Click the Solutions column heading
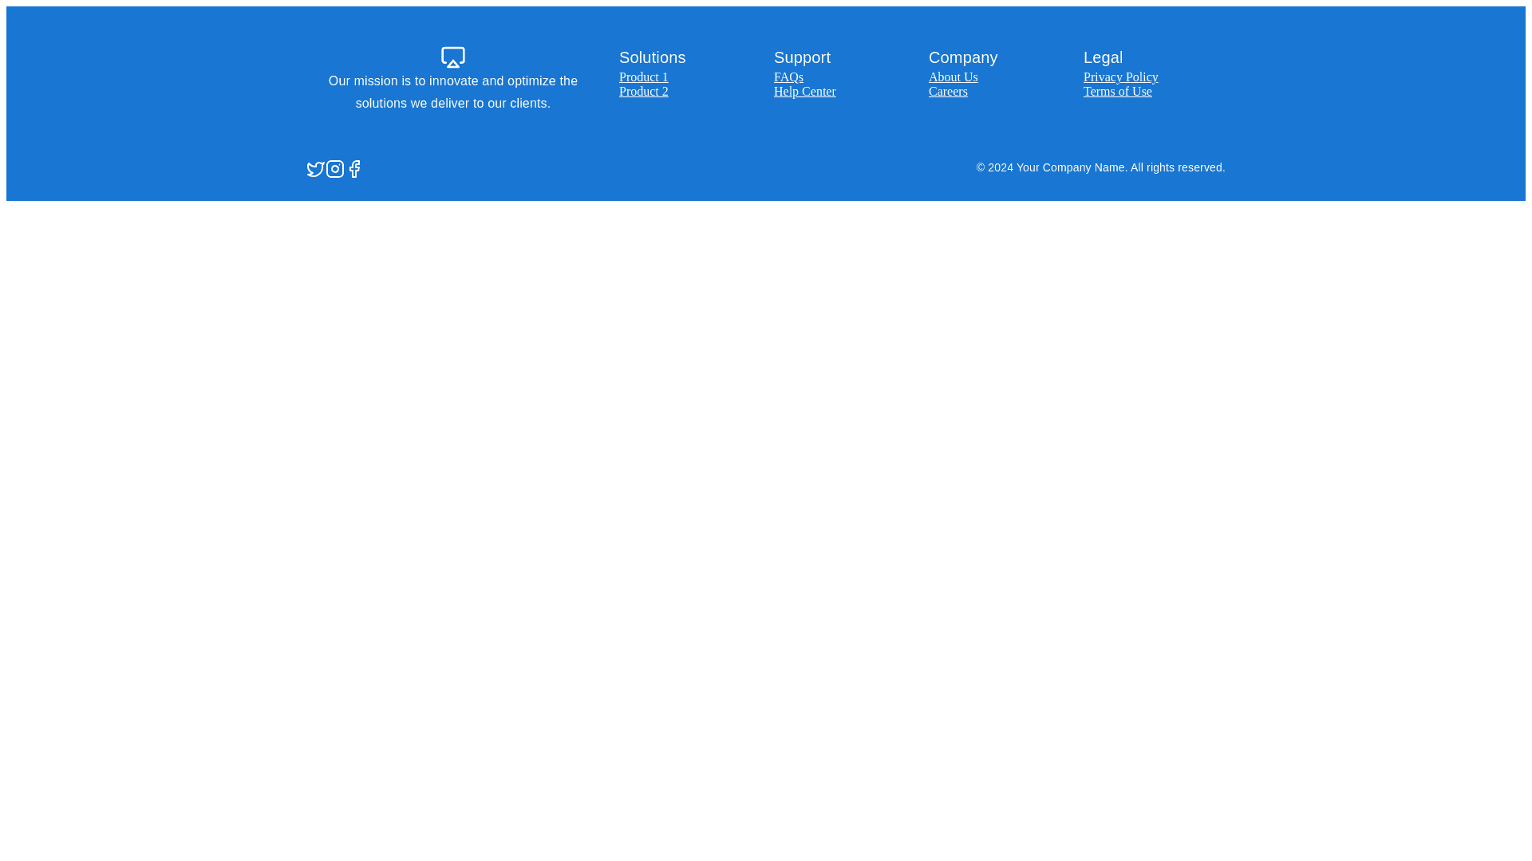This screenshot has width=1532, height=861. pyautogui.click(x=652, y=57)
